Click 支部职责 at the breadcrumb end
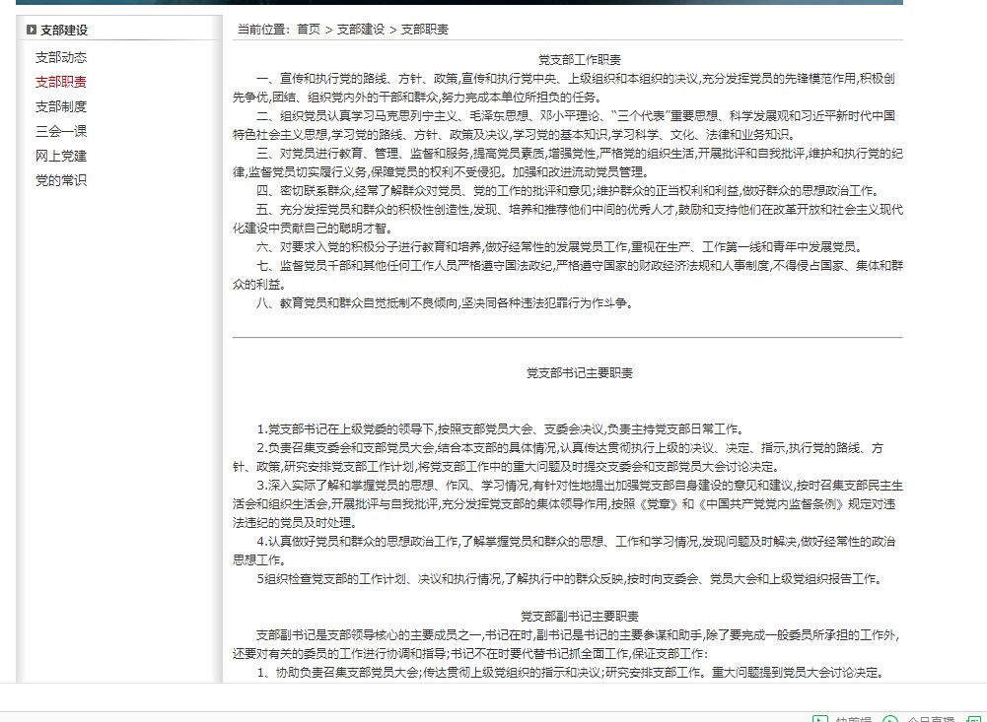The image size is (987, 722). click(425, 30)
